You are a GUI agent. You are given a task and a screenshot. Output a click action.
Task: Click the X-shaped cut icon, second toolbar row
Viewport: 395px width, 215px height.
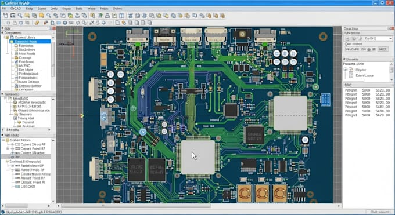coord(92,23)
